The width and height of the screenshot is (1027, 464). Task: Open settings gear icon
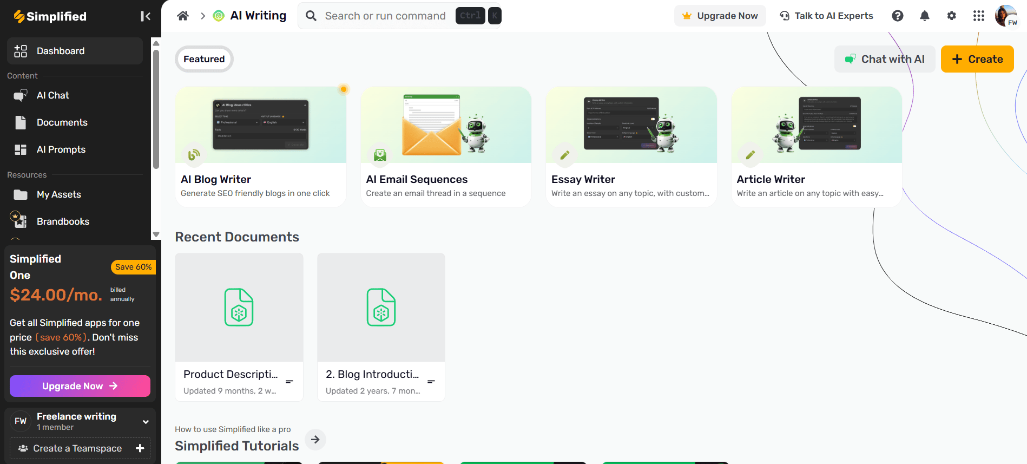[x=952, y=16]
